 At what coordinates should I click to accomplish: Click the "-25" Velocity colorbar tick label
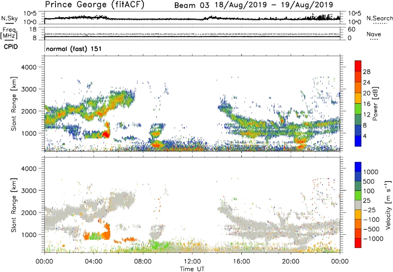(x=369, y=210)
